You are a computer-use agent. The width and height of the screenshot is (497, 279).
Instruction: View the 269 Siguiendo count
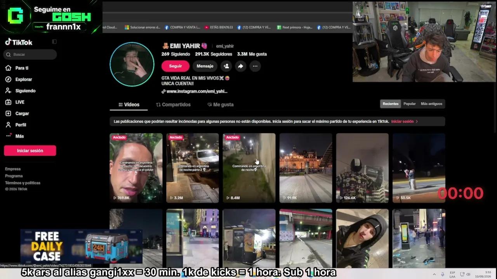[176, 54]
